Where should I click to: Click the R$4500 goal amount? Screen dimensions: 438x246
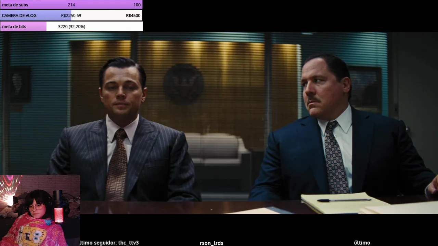133,15
